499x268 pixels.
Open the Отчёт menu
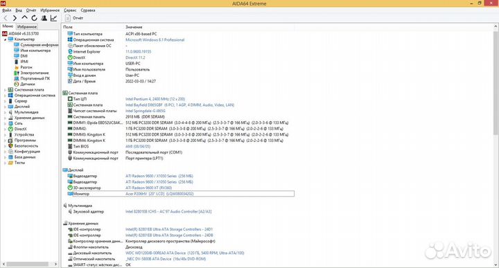[31, 10]
